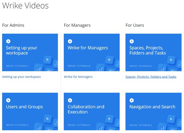Open the Spaces, Projects, Folders and Tasks link
The image size is (184, 133).
(x=151, y=77)
